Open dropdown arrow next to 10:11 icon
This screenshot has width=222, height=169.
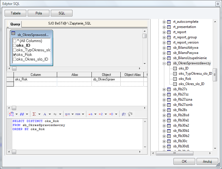(x=73, y=114)
